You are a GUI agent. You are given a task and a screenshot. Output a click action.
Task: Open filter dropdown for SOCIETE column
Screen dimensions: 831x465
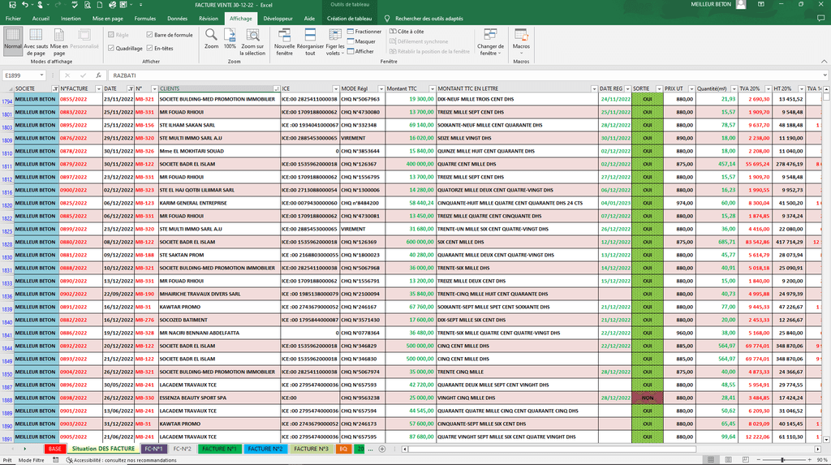[55, 88]
